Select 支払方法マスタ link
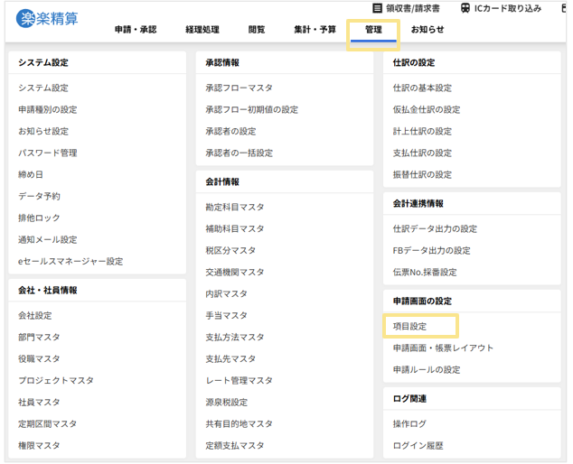The height and width of the screenshot is (464, 573). (x=235, y=337)
